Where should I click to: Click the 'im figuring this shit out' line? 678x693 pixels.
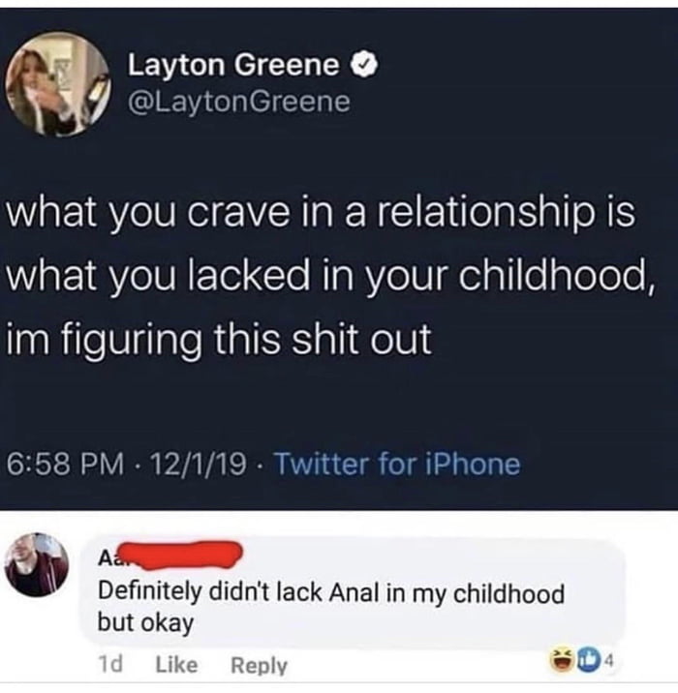[x=219, y=339]
